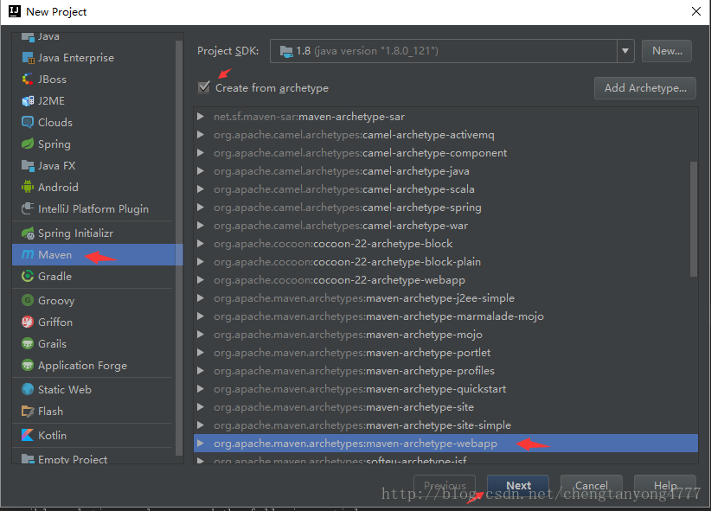The image size is (711, 511).
Task: Click the New... SDK button
Action: tap(667, 51)
